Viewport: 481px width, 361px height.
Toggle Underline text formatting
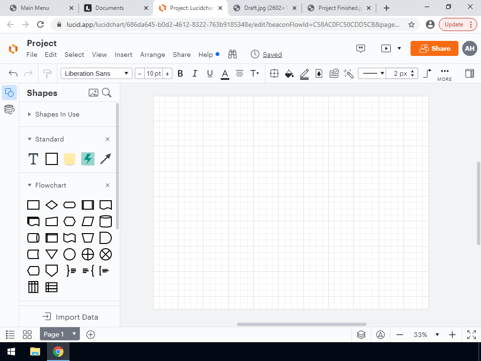click(x=210, y=73)
